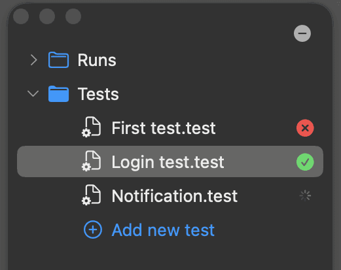Select the Login test.test row

pos(170,161)
